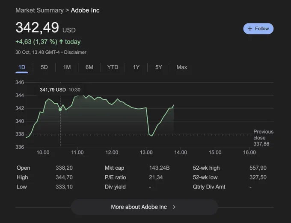Image resolution: width=291 pixels, height=223 pixels.
Task: Switch to the 1Y chart range
Action: [x=136, y=67]
